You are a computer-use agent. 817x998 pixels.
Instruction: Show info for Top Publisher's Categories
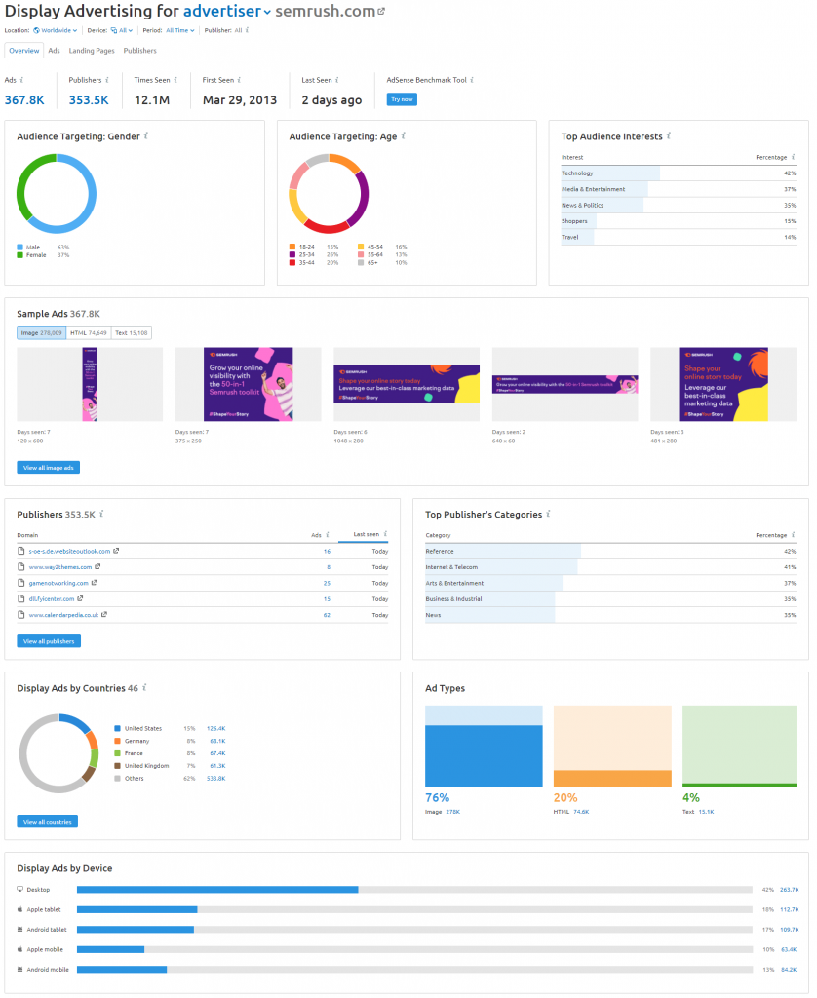pyautogui.click(x=548, y=514)
